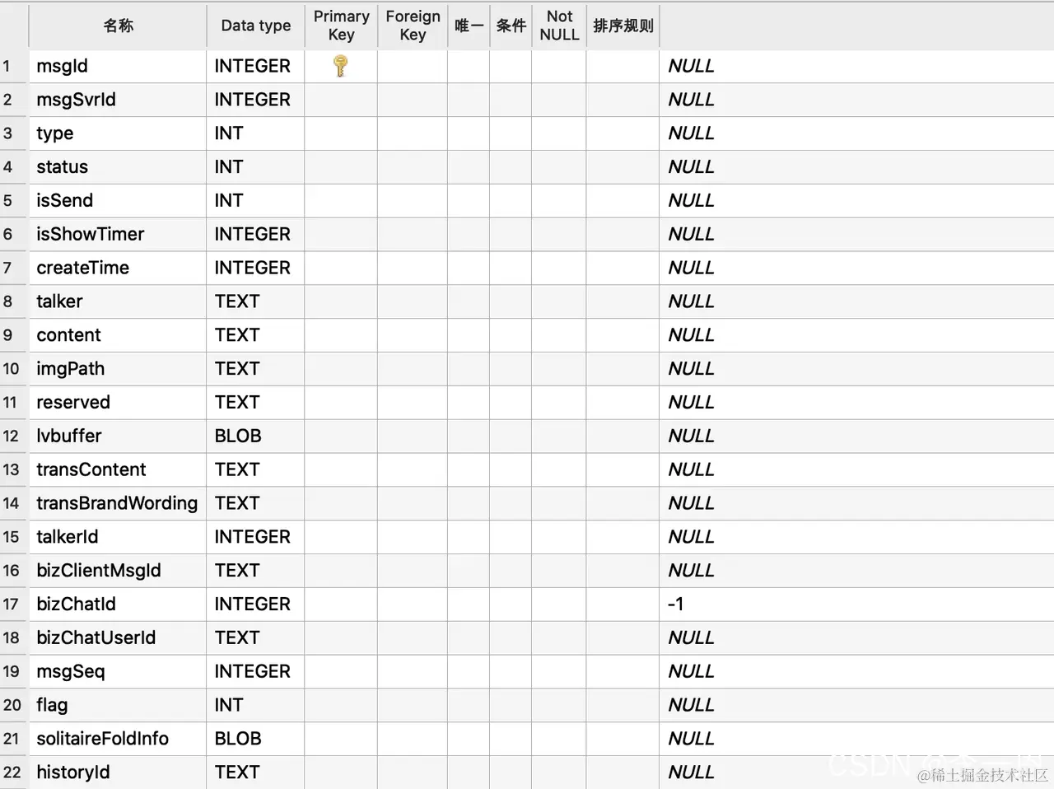Click the TEXT data type of historyId
This screenshot has height=789, width=1054.
[x=237, y=773]
